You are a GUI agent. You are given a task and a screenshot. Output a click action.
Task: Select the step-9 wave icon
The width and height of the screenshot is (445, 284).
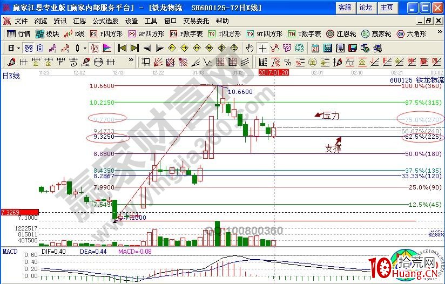pos(65,48)
